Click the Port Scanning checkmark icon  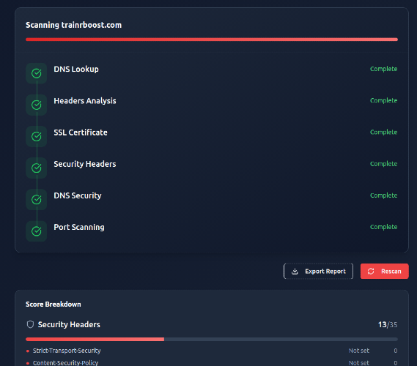pos(37,231)
